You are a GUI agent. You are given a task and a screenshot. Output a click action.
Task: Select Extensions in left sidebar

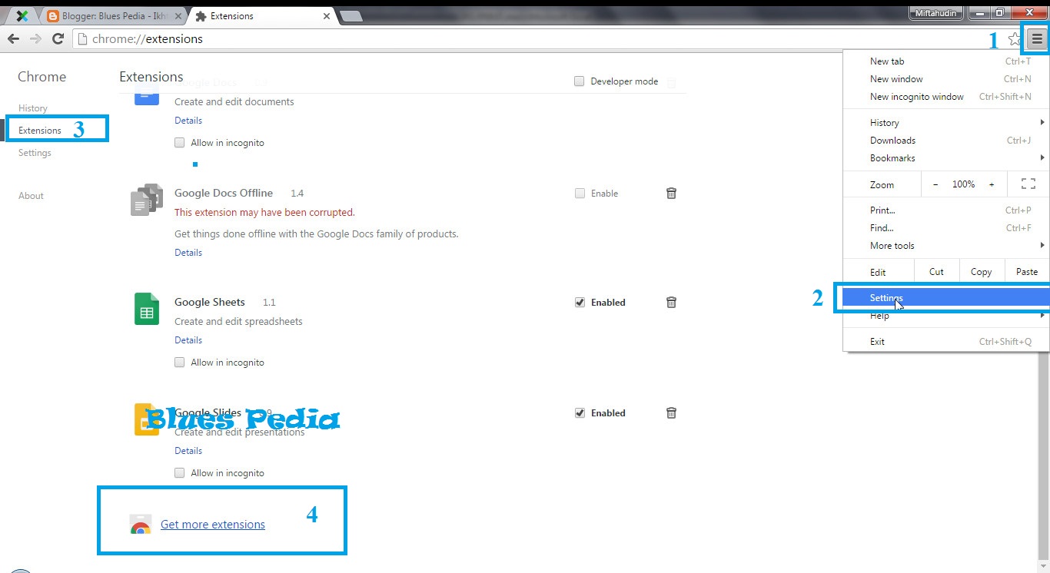click(x=40, y=131)
